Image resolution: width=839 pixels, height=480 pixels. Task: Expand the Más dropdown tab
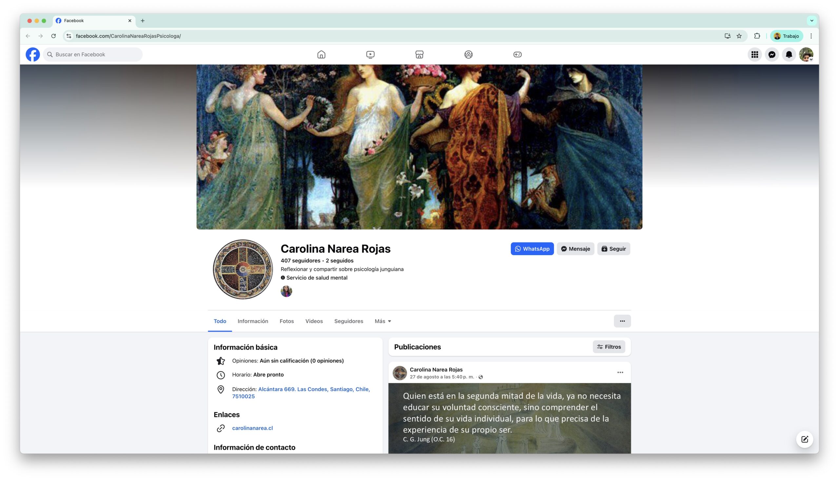pos(382,321)
